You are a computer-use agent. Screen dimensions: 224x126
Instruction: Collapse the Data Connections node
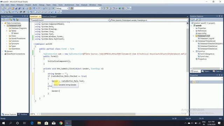pos(2,23)
